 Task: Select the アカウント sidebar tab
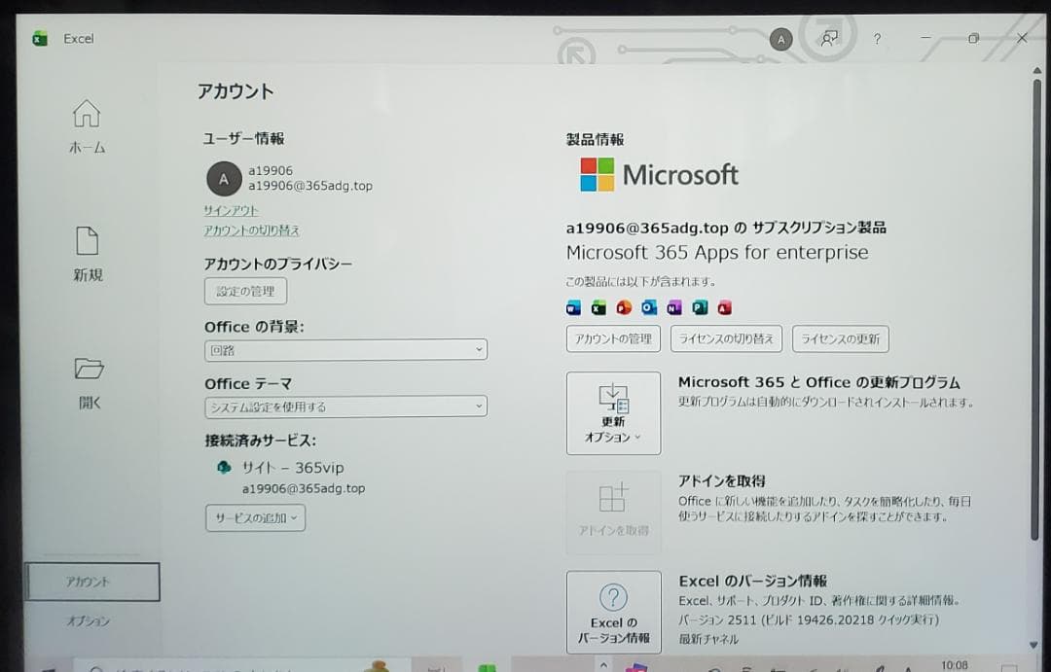(92, 582)
